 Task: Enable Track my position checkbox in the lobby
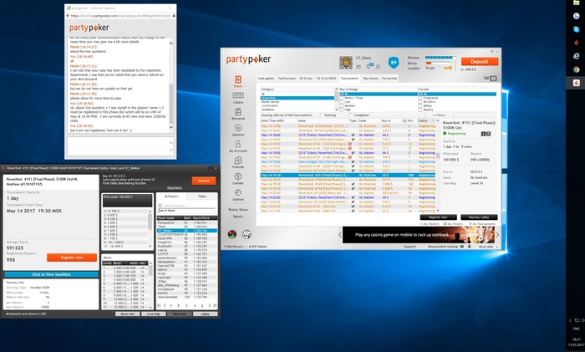coord(160,206)
